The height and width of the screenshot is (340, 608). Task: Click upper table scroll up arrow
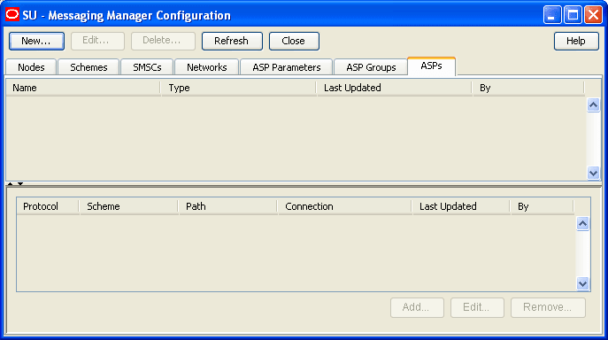[x=593, y=104]
